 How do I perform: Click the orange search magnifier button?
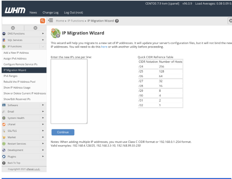42,21
